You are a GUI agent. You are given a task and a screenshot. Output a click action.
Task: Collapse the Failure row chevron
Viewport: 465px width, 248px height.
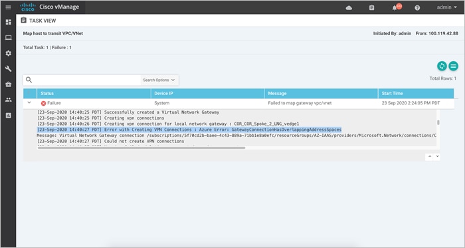pos(29,102)
